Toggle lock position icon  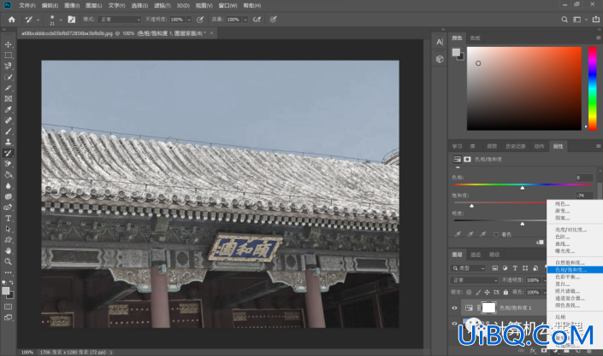click(x=487, y=292)
